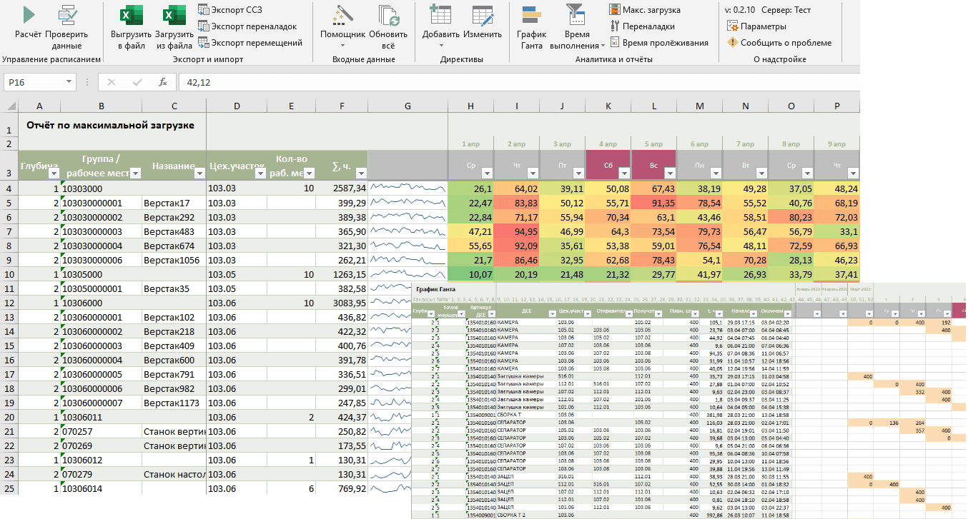This screenshot has height=519, width=968.
Task: Open filter arrow on ∑, ч. column
Action: click(x=360, y=173)
